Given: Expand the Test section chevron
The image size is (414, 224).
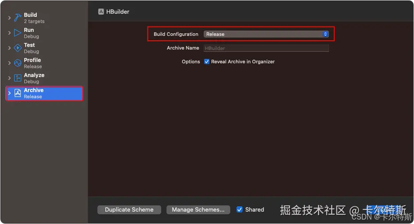Looking at the screenshot, I should [x=9, y=48].
